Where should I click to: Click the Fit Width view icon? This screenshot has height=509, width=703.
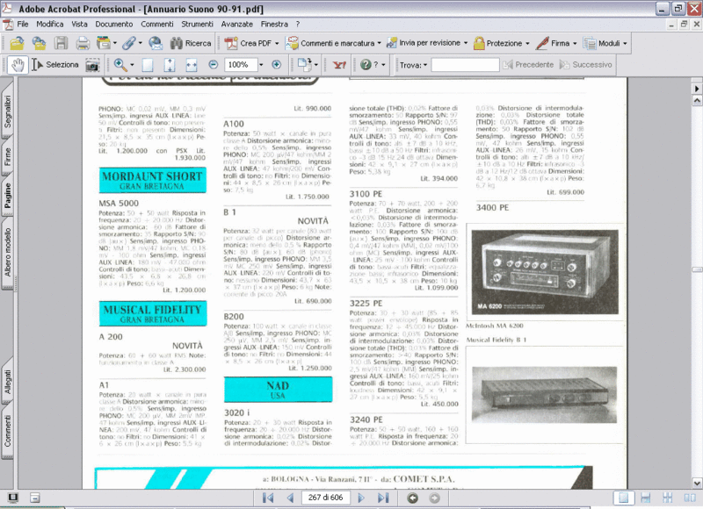[x=192, y=65]
